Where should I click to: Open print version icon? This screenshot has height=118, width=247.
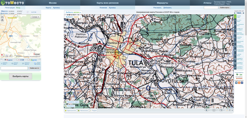[235, 42]
